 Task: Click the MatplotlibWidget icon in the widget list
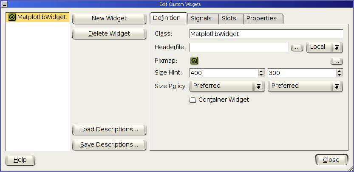(12, 17)
